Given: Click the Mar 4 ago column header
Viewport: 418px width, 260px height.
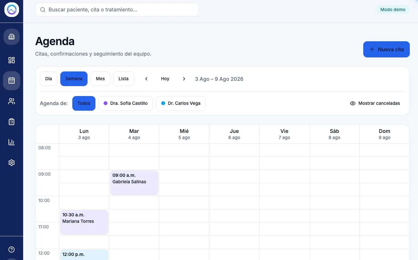Looking at the screenshot, I should (134, 134).
